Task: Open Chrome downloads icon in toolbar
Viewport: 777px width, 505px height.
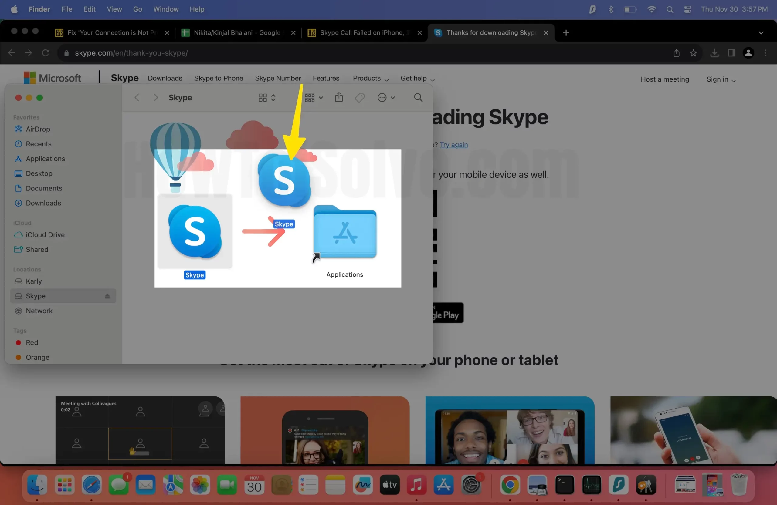Action: coord(714,53)
